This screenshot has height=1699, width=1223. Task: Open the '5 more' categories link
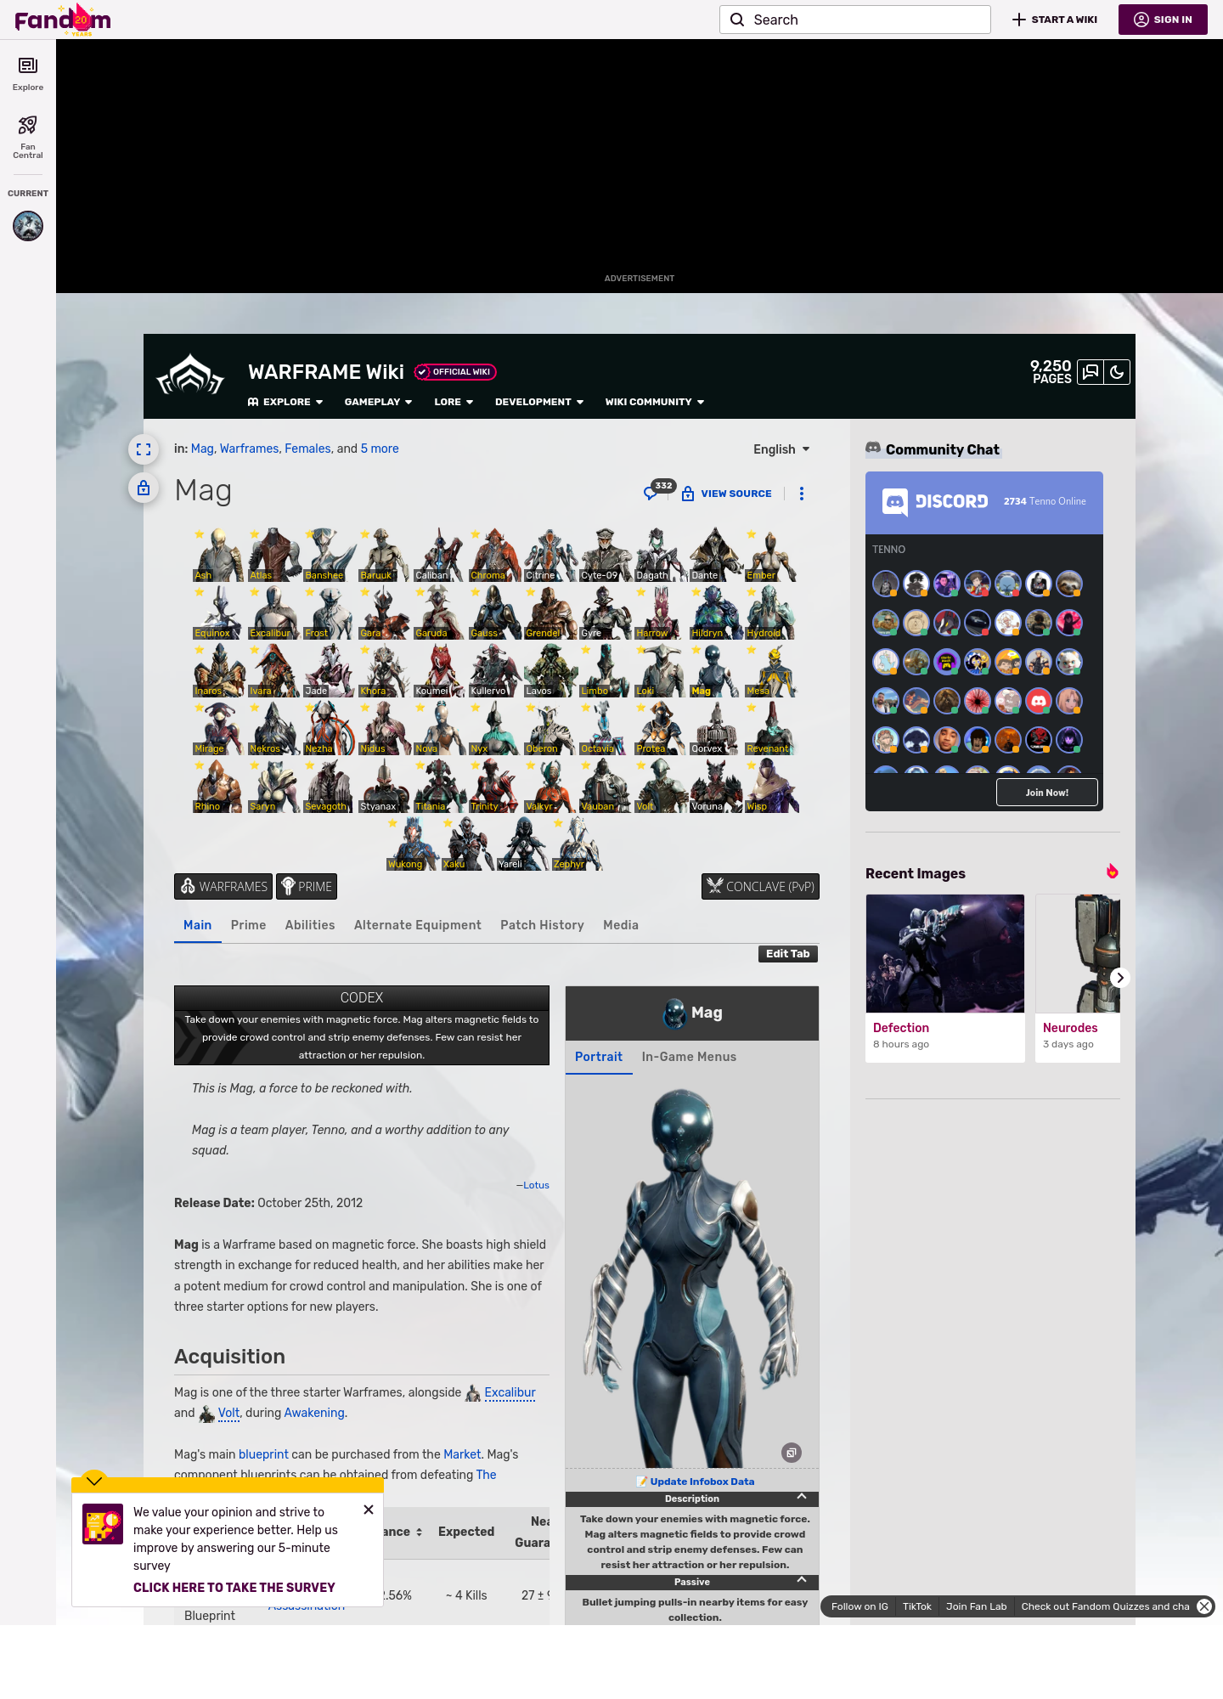(380, 449)
